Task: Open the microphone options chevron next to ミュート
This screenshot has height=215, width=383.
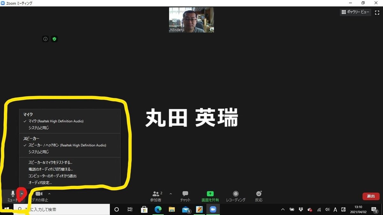Action: tap(22, 193)
